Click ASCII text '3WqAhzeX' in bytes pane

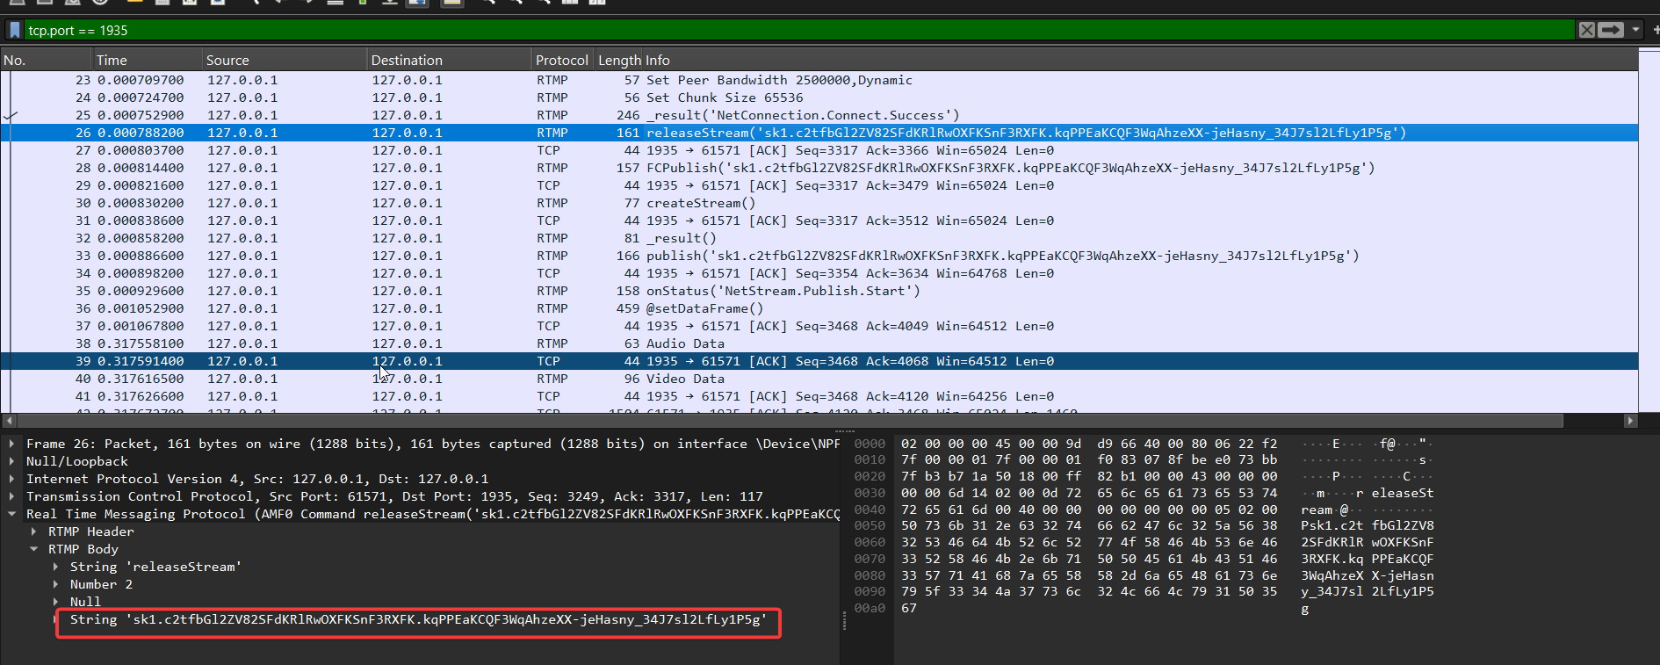(x=1332, y=575)
